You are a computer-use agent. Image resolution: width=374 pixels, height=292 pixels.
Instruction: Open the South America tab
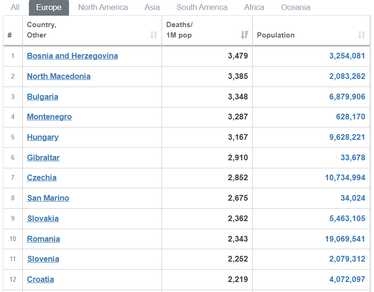point(202,8)
